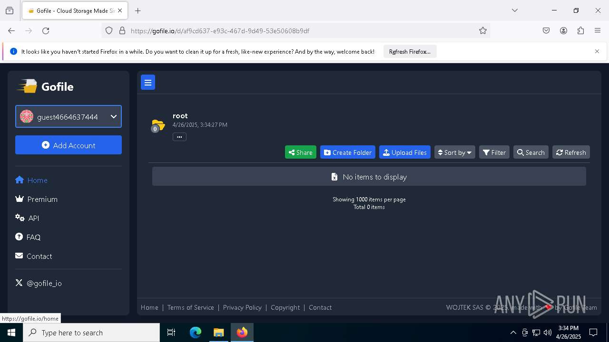
Task: Click the Search button
Action: (x=531, y=152)
